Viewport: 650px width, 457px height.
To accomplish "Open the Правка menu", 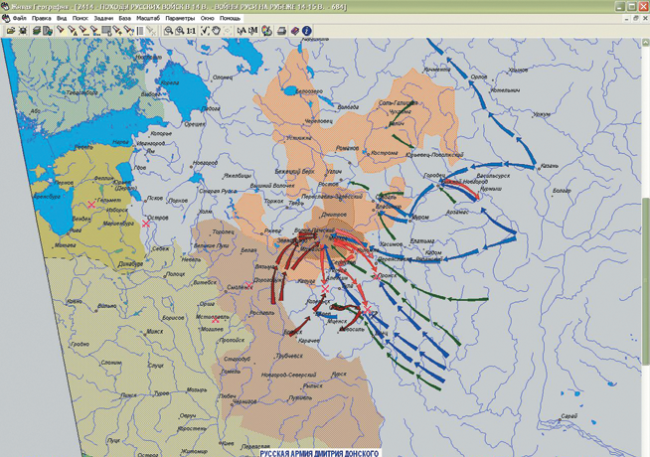I will [42, 19].
